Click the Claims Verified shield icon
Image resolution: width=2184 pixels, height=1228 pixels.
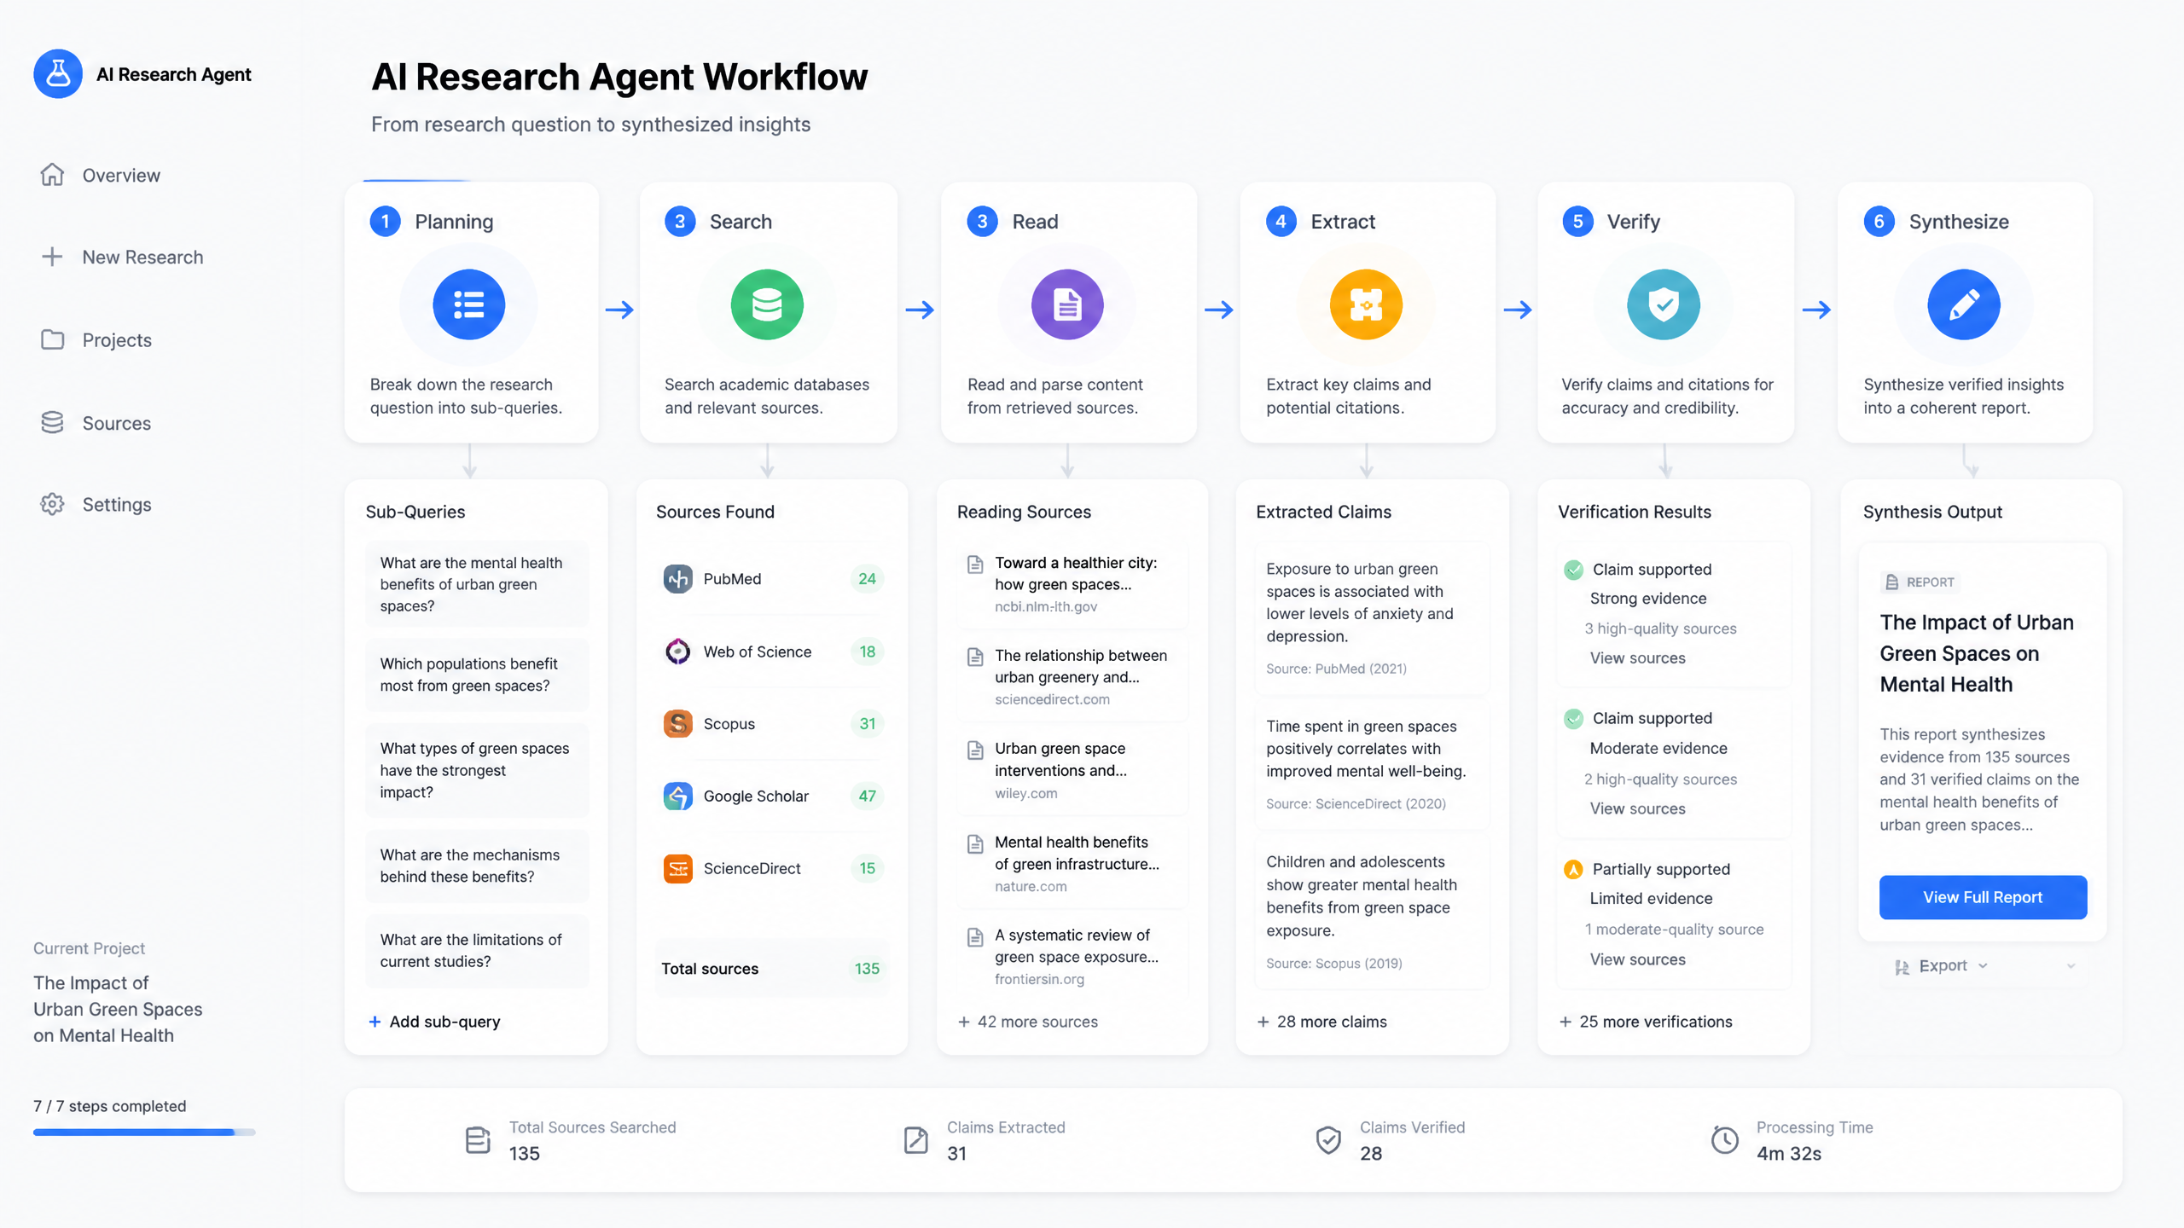pyautogui.click(x=1328, y=1140)
